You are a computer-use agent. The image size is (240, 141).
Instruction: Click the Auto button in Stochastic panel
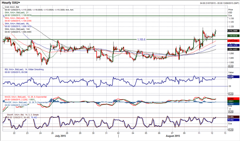(231, 130)
